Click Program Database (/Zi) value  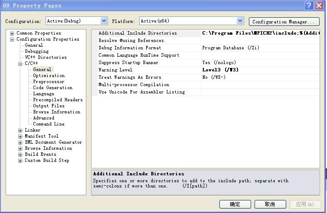(x=231, y=48)
